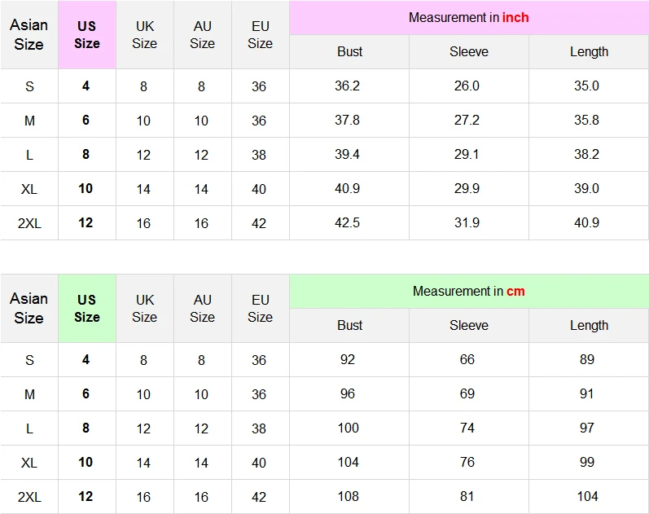
Task: Select the AU Size header in cm table
Action: click(203, 309)
